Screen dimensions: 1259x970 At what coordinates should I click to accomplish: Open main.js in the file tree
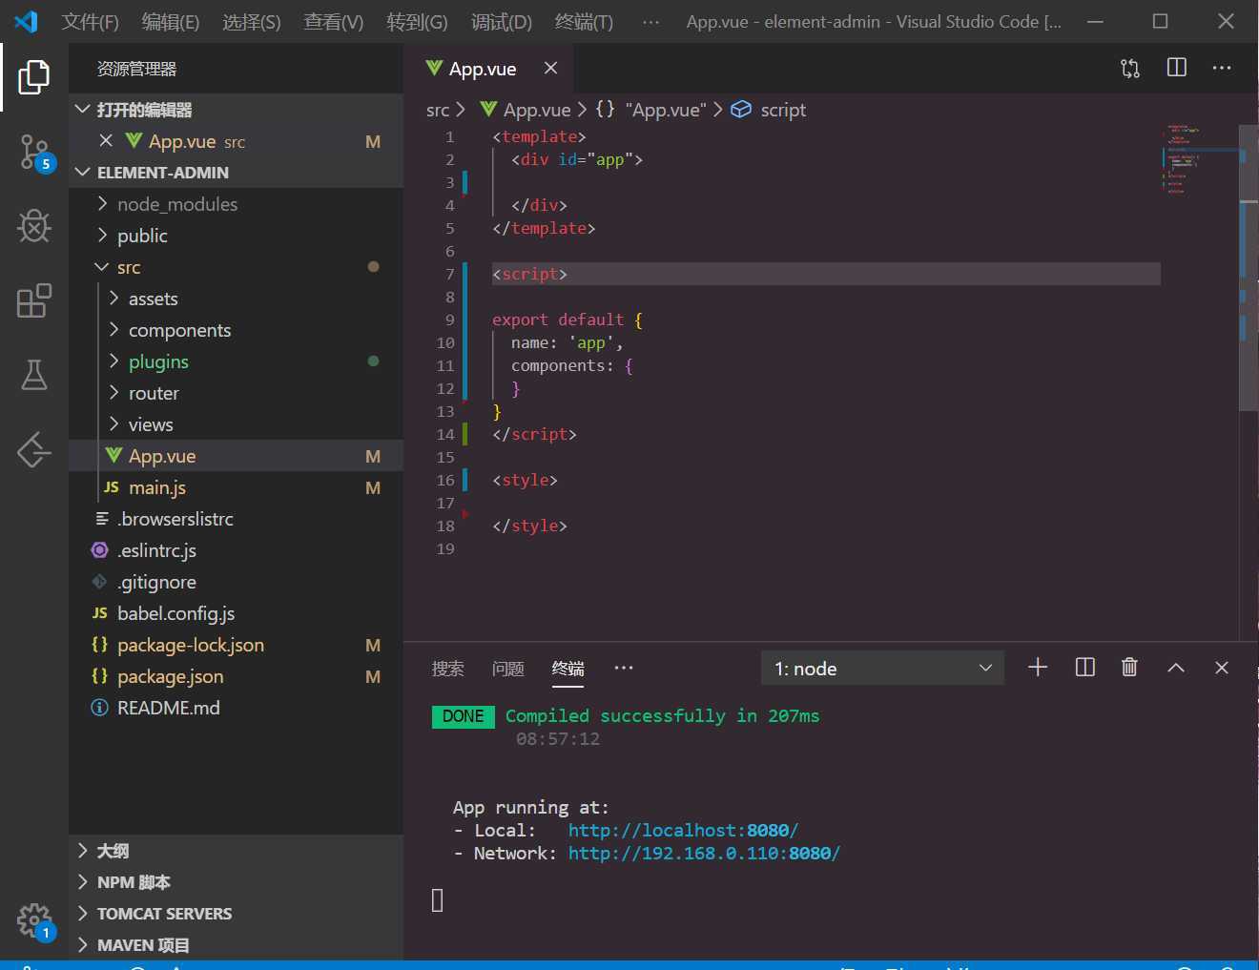pos(237,487)
